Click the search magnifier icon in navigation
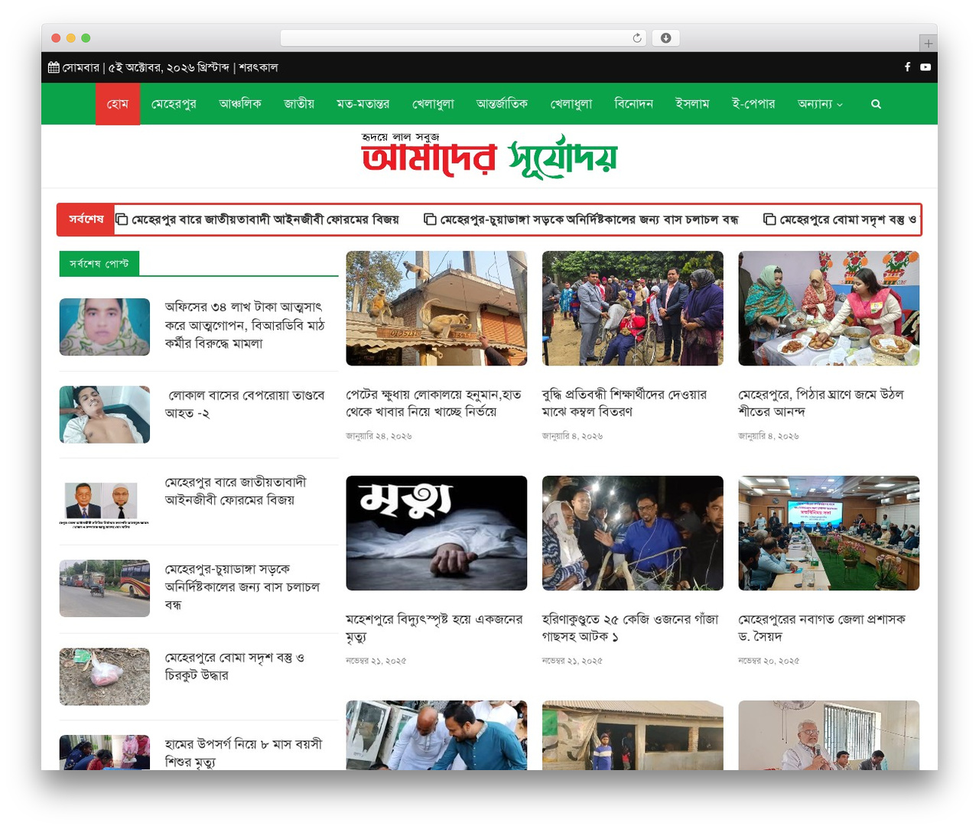 click(x=876, y=104)
